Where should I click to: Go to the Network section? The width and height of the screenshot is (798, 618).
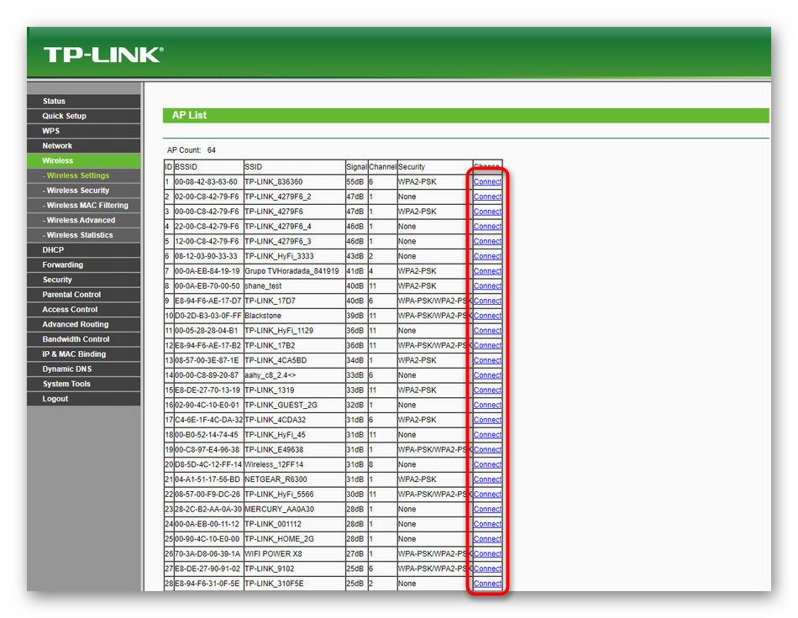coord(58,146)
